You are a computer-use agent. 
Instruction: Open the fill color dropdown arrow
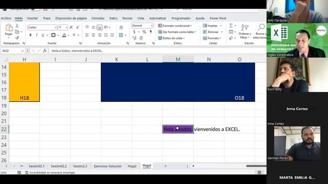pyautogui.click(x=68, y=35)
